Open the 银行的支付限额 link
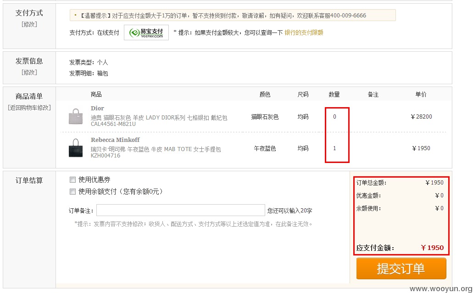Screen dimensions: 473x293 [x=304, y=33]
